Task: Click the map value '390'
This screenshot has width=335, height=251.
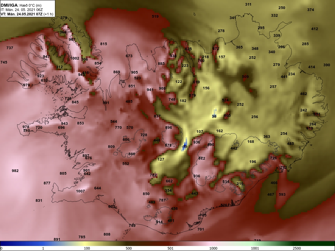Action: (327, 65)
